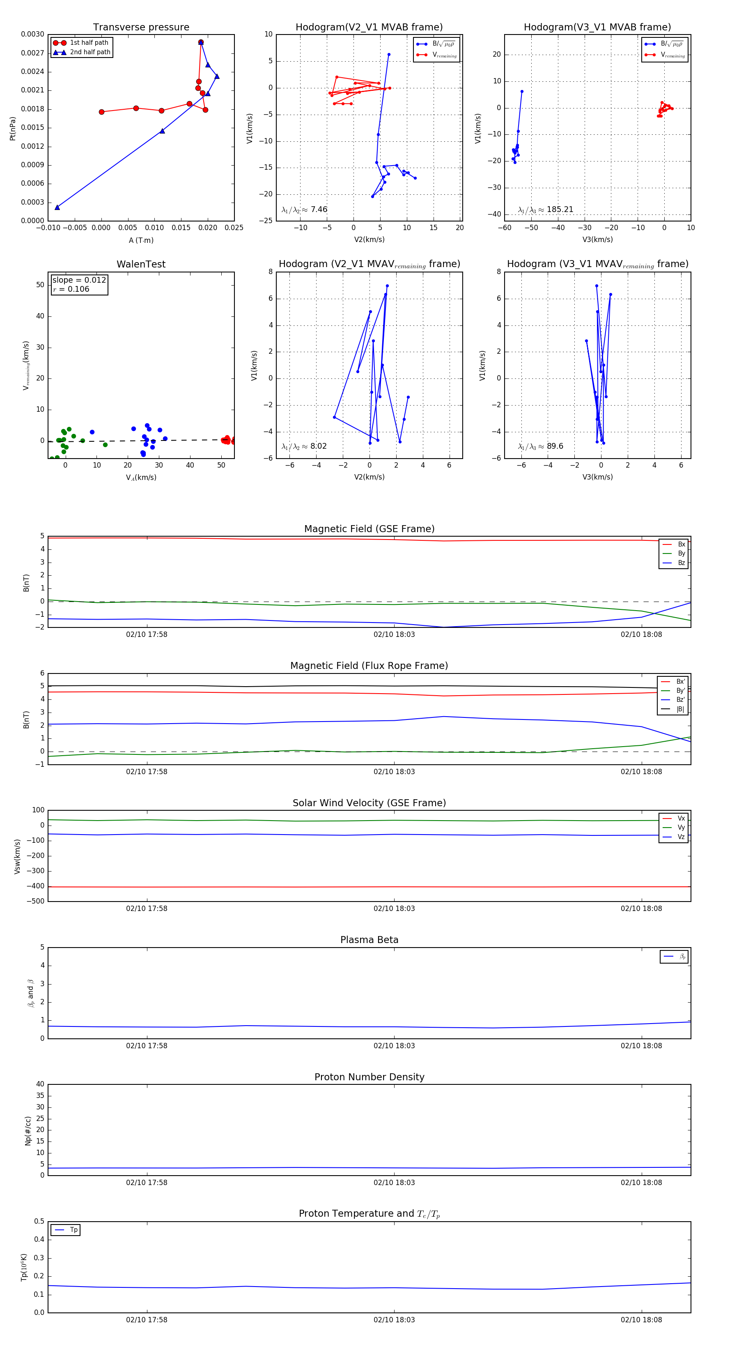
Task: Click the 'Transverse pressure' plot title
Action: (141, 28)
